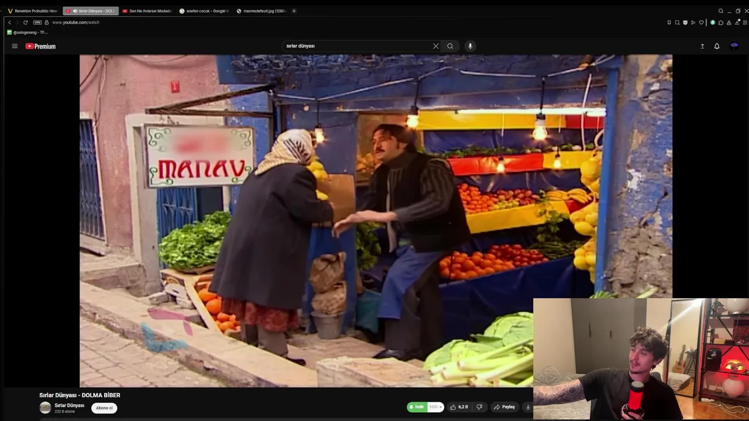Add page to bookmarks heart icon
749x421 pixels.
point(701,23)
